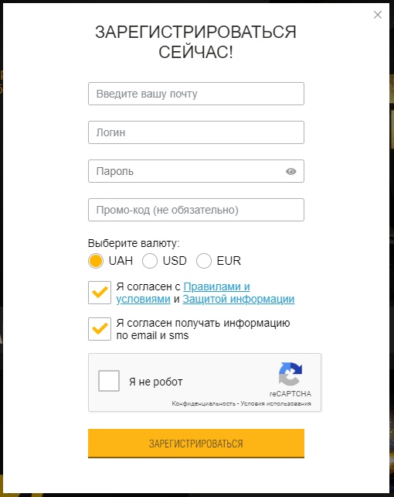Uncheck the email and sms consent checkbox

tap(100, 329)
